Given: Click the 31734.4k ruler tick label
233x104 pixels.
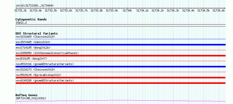Looking at the screenshot, I should (188, 10).
